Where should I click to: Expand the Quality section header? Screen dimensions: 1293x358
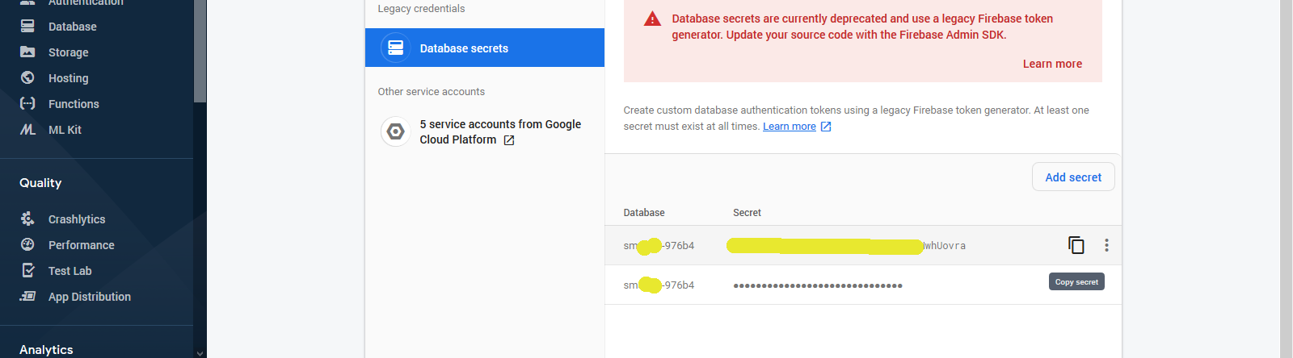tap(40, 183)
